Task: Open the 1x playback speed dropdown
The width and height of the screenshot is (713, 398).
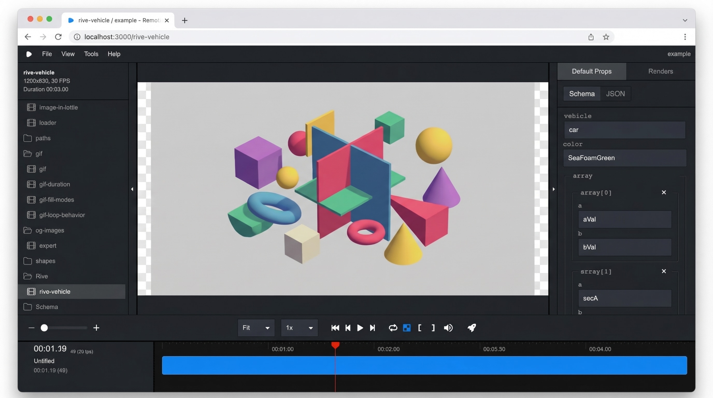Action: click(299, 328)
